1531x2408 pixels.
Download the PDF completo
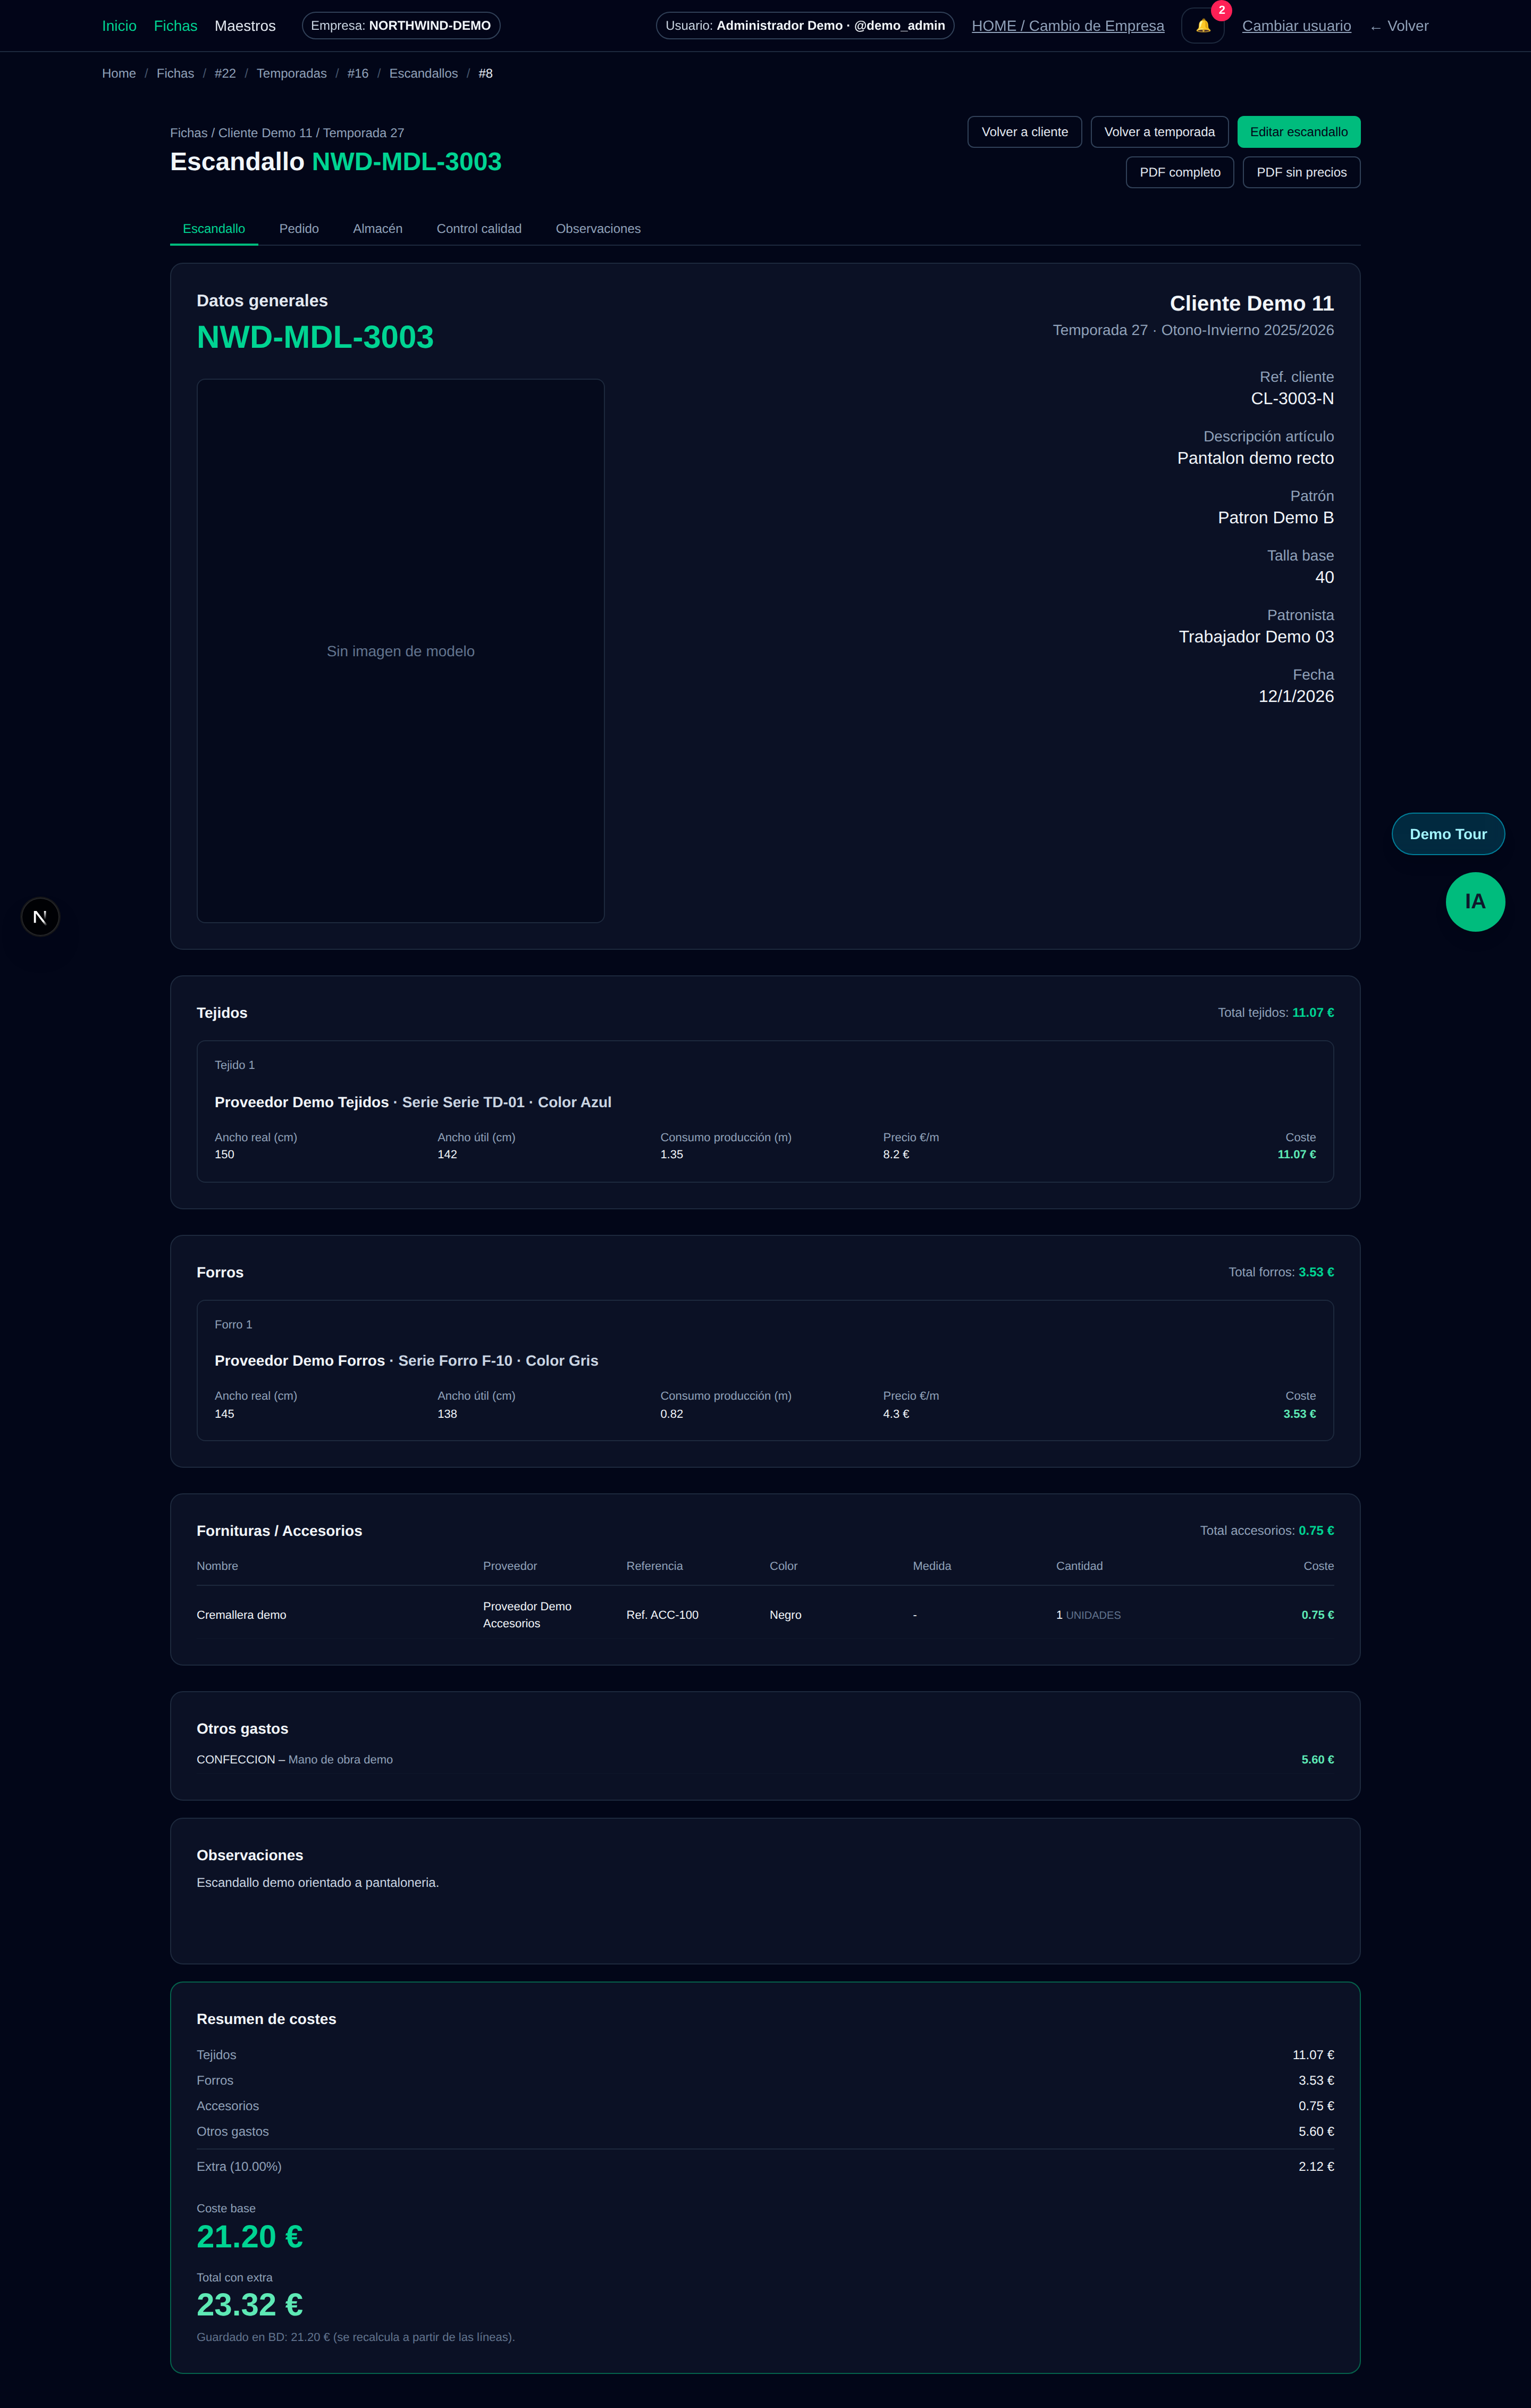[1179, 172]
